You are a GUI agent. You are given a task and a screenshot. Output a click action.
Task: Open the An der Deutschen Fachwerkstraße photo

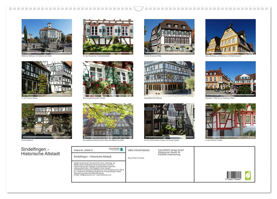pyautogui.click(x=108, y=36)
